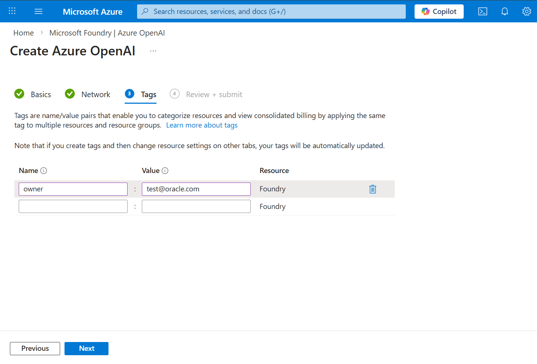Viewport: 537px width, 364px height.
Task: Open the Azure portal app launcher
Action: pos(12,11)
